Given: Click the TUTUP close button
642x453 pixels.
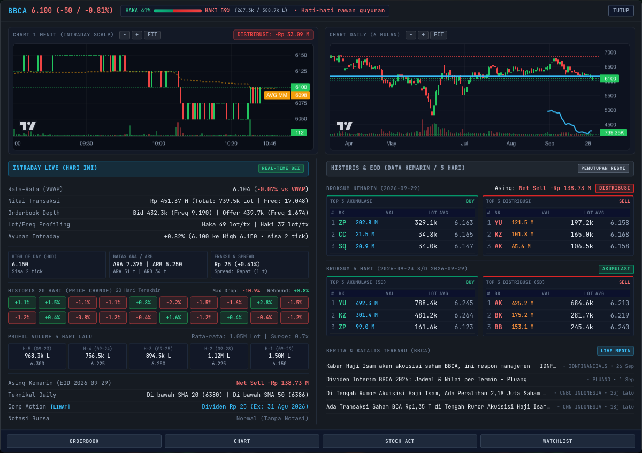Looking at the screenshot, I should (621, 11).
